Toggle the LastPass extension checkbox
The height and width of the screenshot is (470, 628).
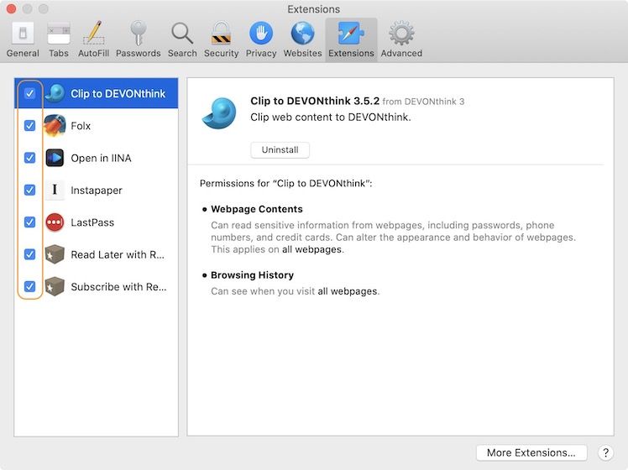pos(29,222)
